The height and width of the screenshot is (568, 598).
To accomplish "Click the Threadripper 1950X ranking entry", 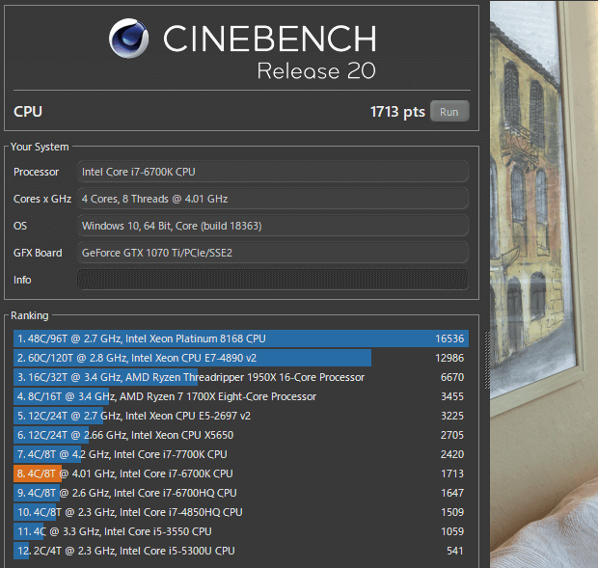I will pos(240,377).
